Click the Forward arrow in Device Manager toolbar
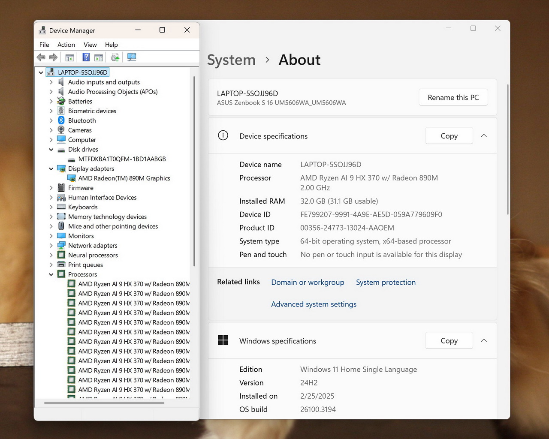This screenshot has width=549, height=439. click(x=53, y=57)
